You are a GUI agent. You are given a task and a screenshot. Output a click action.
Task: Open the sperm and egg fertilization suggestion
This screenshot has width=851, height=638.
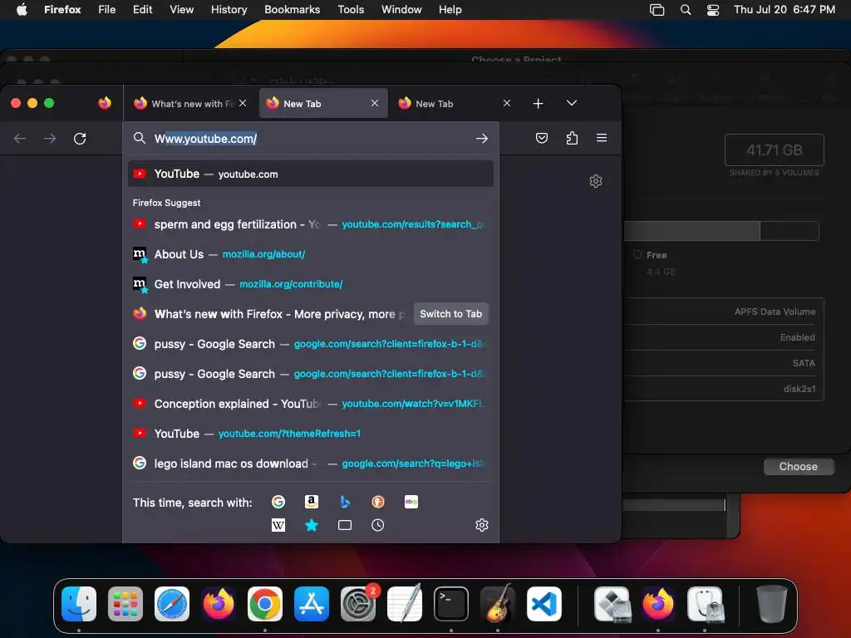[x=311, y=224]
